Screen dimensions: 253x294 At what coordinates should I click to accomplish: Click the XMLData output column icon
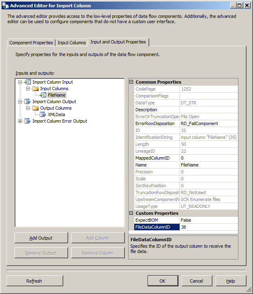pos(43,115)
